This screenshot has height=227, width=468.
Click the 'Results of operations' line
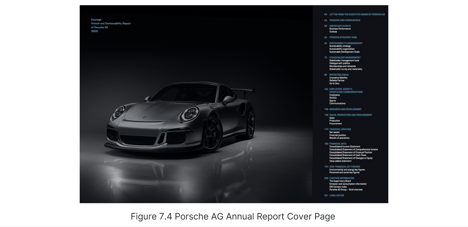click(339, 138)
